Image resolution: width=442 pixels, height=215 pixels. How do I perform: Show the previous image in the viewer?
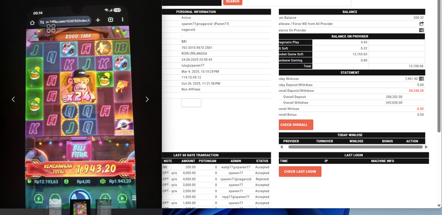click(x=13, y=99)
